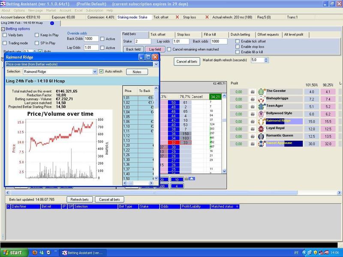Image resolution: width=343 pixels, height=257 pixels.
Task: Open the Price over time view dropdown
Action: [x=156, y=64]
